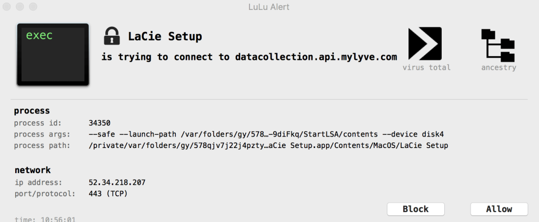Click the red close window button

8,7
